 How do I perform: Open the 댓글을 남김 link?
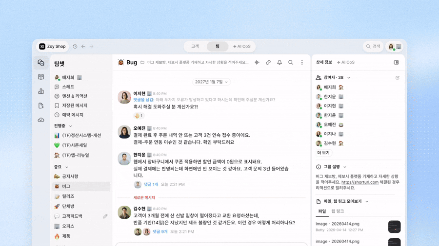point(143,100)
